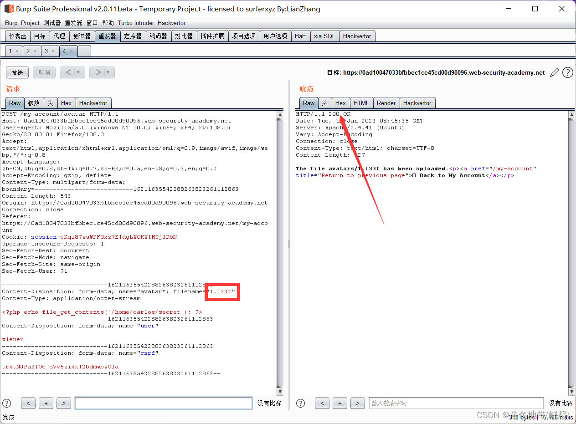Switch to the HaE tab
This screenshot has height=424, width=576.
[x=300, y=36]
